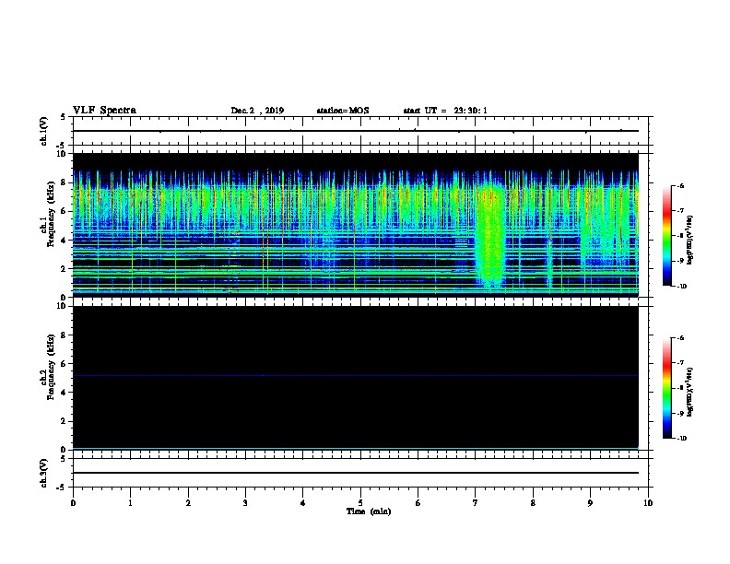Click the "-6" label on ch.1 colorbar
This screenshot has width=730, height=564.
(680, 185)
